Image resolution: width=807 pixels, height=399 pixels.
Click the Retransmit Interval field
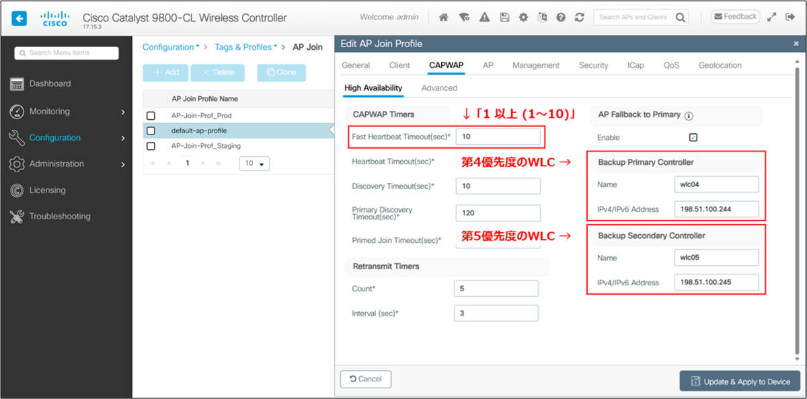(496, 314)
